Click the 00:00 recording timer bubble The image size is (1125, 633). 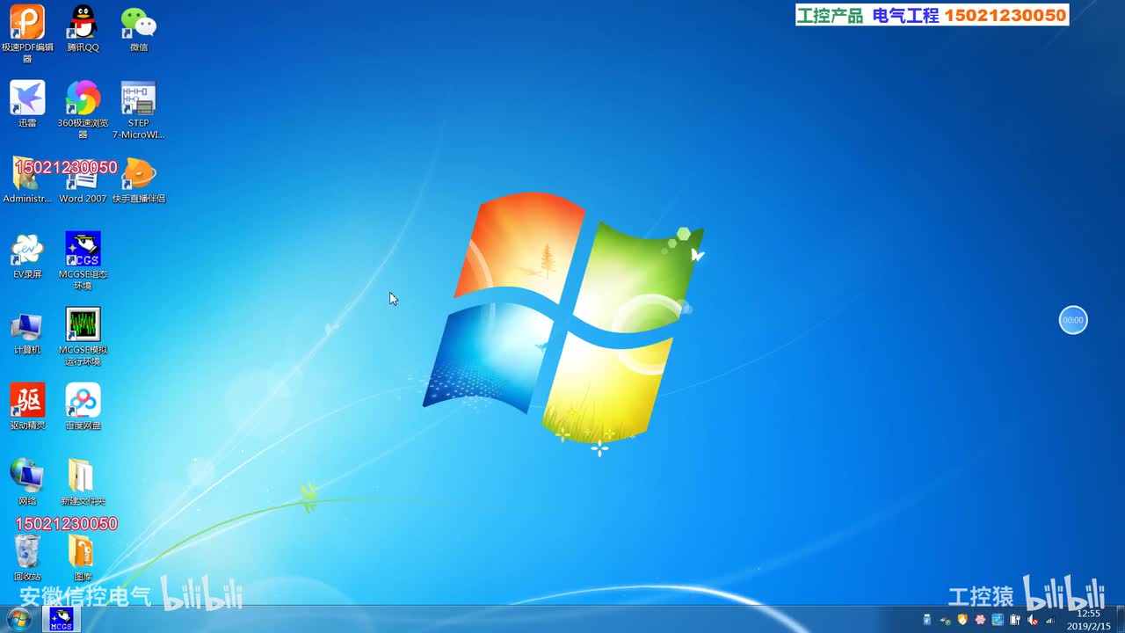click(1073, 320)
